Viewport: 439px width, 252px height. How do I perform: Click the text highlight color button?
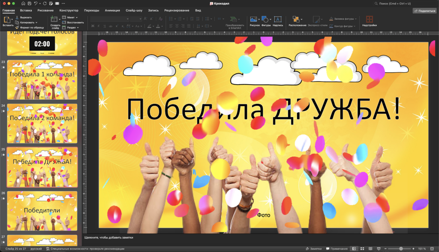point(150,26)
